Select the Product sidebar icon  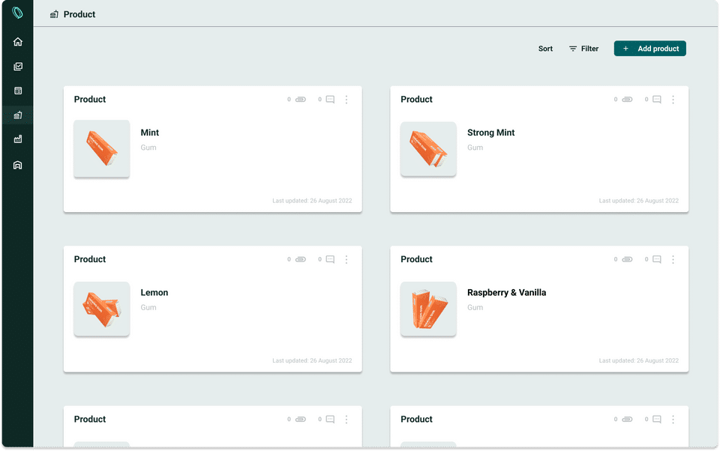click(x=18, y=115)
